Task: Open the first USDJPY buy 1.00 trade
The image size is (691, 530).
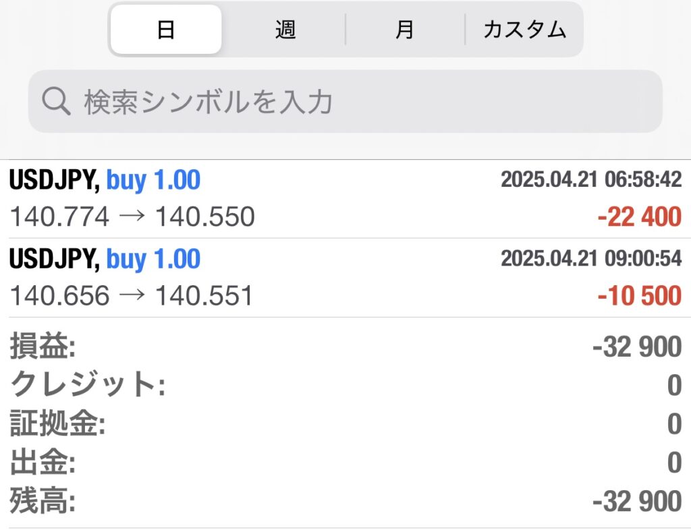Action: coord(345,199)
